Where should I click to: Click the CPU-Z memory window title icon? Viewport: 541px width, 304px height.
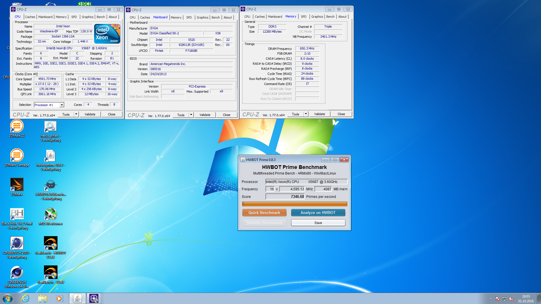243,9
